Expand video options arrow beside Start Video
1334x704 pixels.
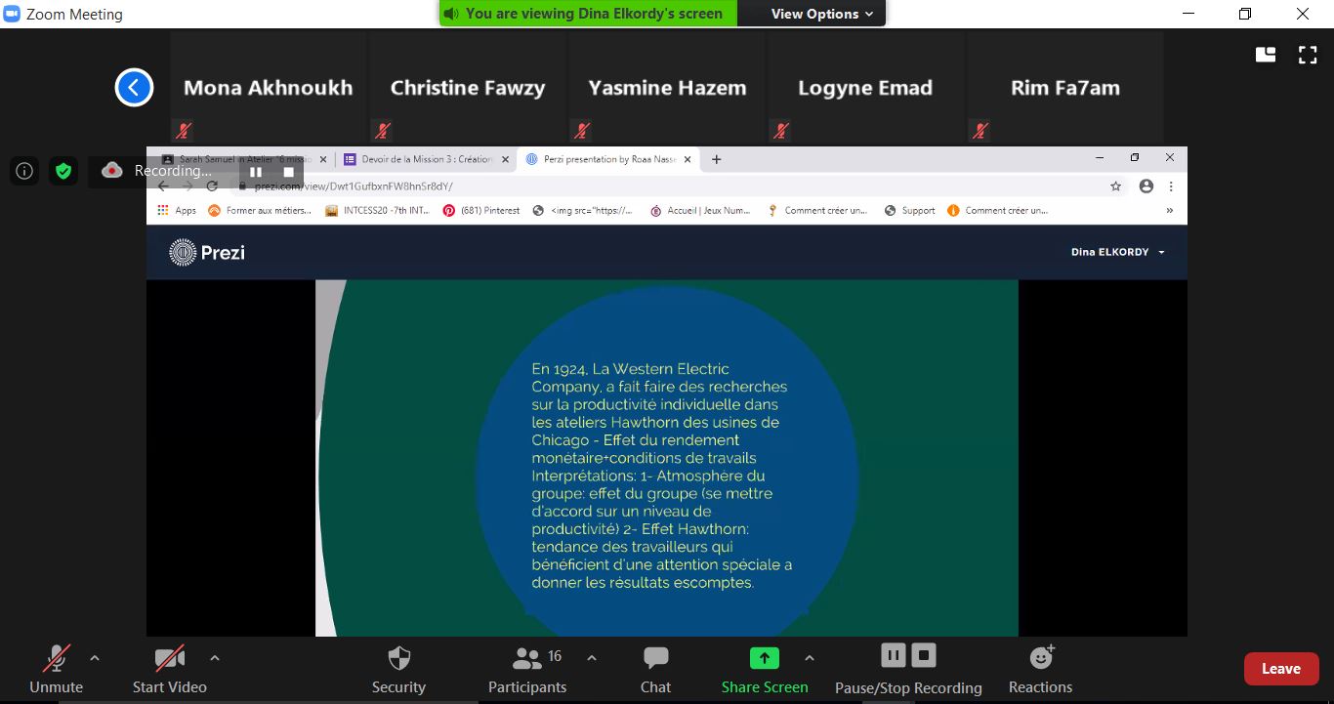[215, 658]
